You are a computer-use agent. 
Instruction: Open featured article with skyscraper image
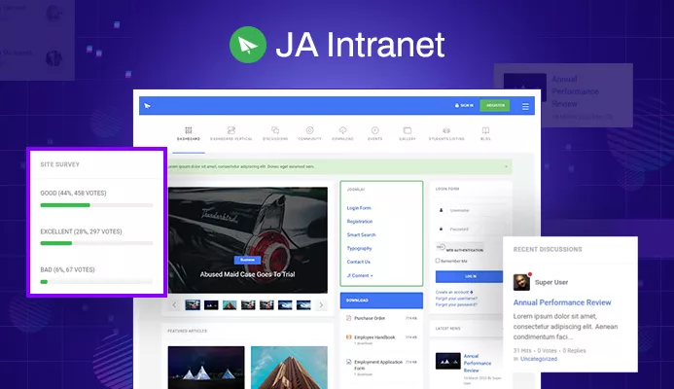pos(289,368)
